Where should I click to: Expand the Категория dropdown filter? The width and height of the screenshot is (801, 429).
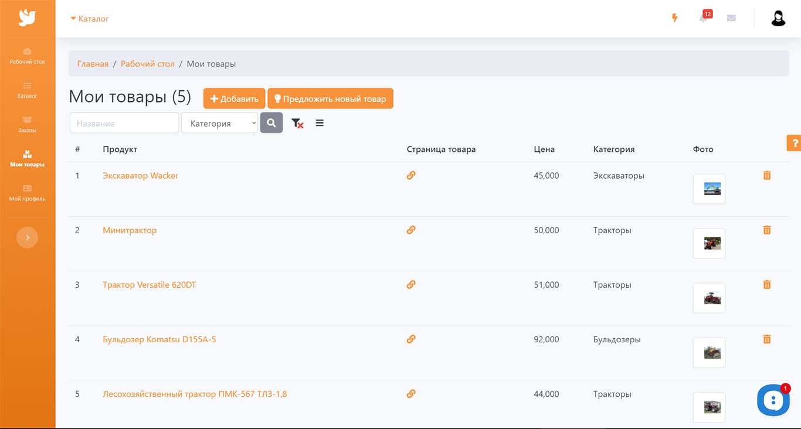pos(220,123)
